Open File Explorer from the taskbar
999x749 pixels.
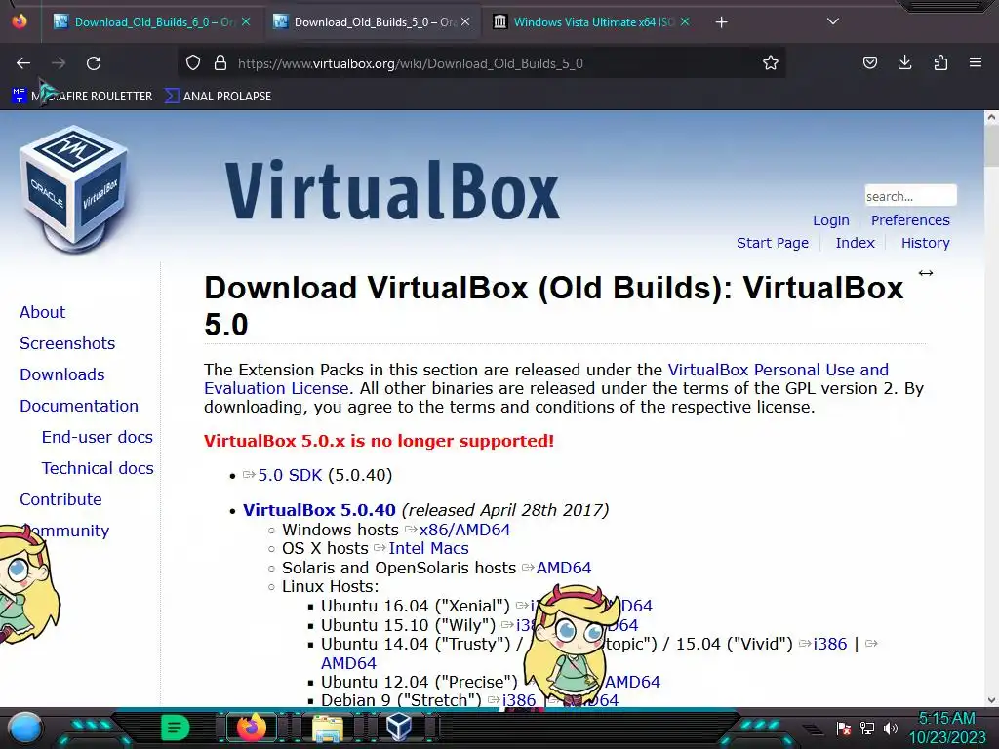pos(328,728)
